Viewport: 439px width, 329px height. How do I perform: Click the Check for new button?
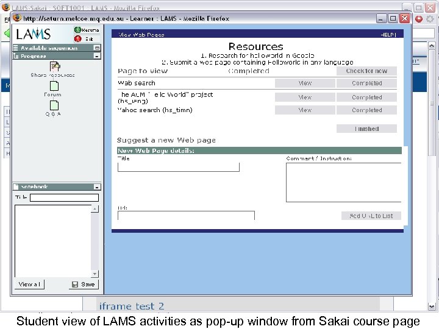pyautogui.click(x=366, y=71)
